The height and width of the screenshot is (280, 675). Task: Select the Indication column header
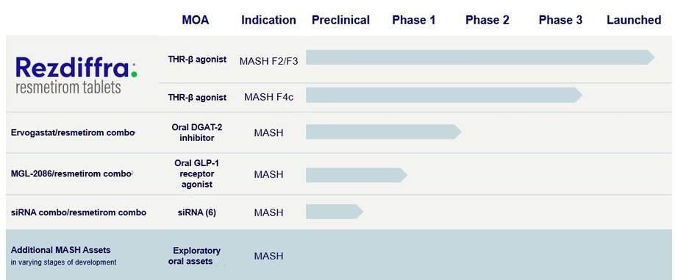pos(268,21)
